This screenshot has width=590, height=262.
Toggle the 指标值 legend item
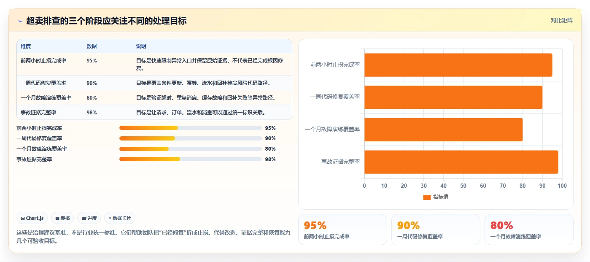point(436,197)
